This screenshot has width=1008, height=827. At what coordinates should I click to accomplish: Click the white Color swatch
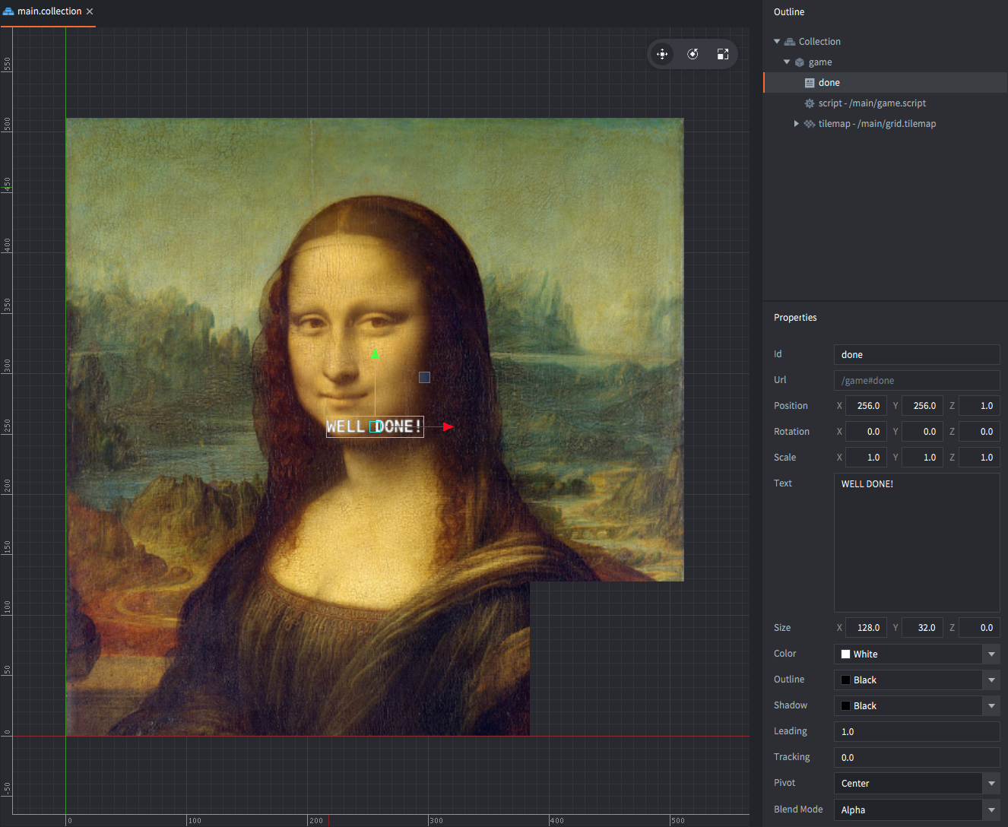click(845, 654)
